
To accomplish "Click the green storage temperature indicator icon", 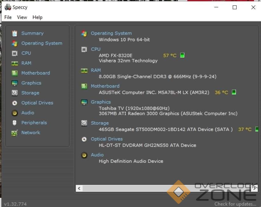I will 257,129.
